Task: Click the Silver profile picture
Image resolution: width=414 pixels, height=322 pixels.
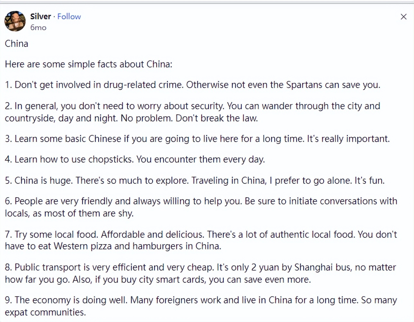Action: tap(15, 21)
